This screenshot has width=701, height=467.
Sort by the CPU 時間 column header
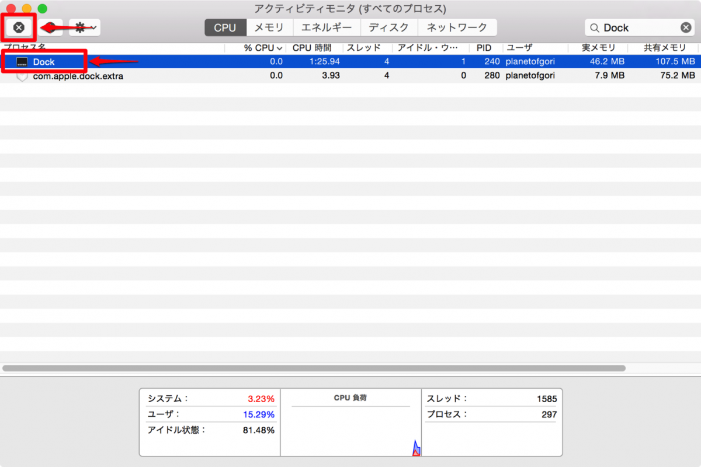312,48
